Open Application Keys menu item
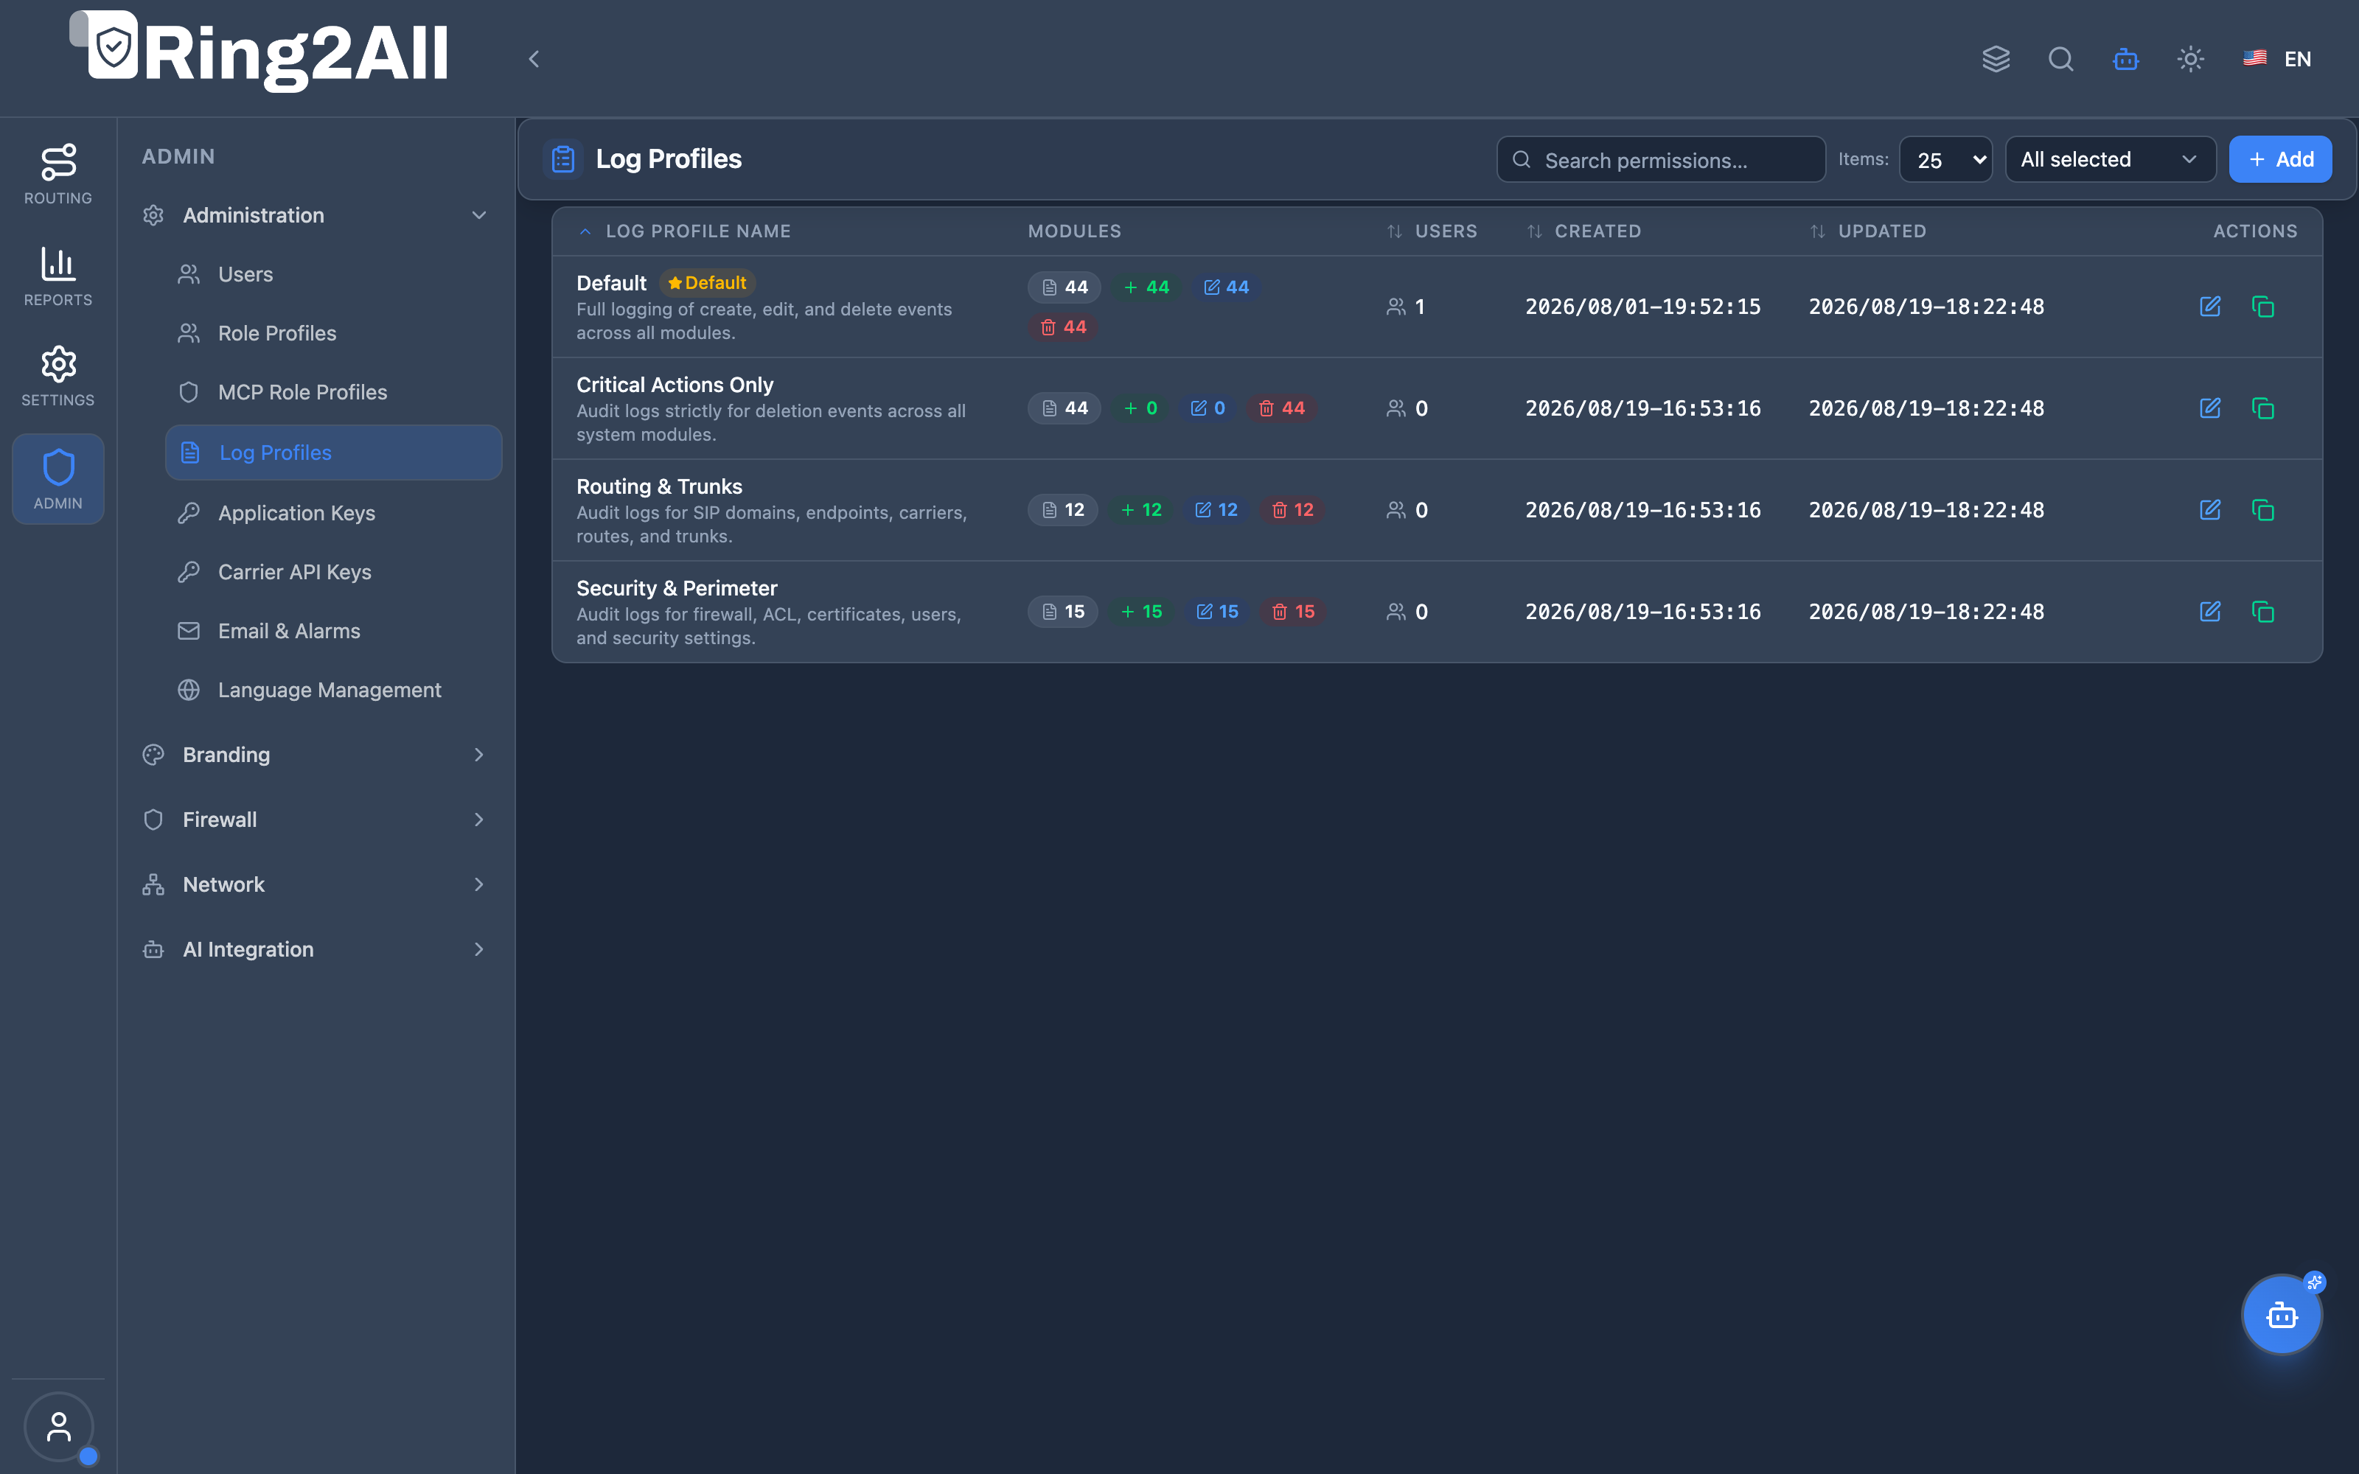Screen dimensions: 2359x1474 (x=333, y=513)
